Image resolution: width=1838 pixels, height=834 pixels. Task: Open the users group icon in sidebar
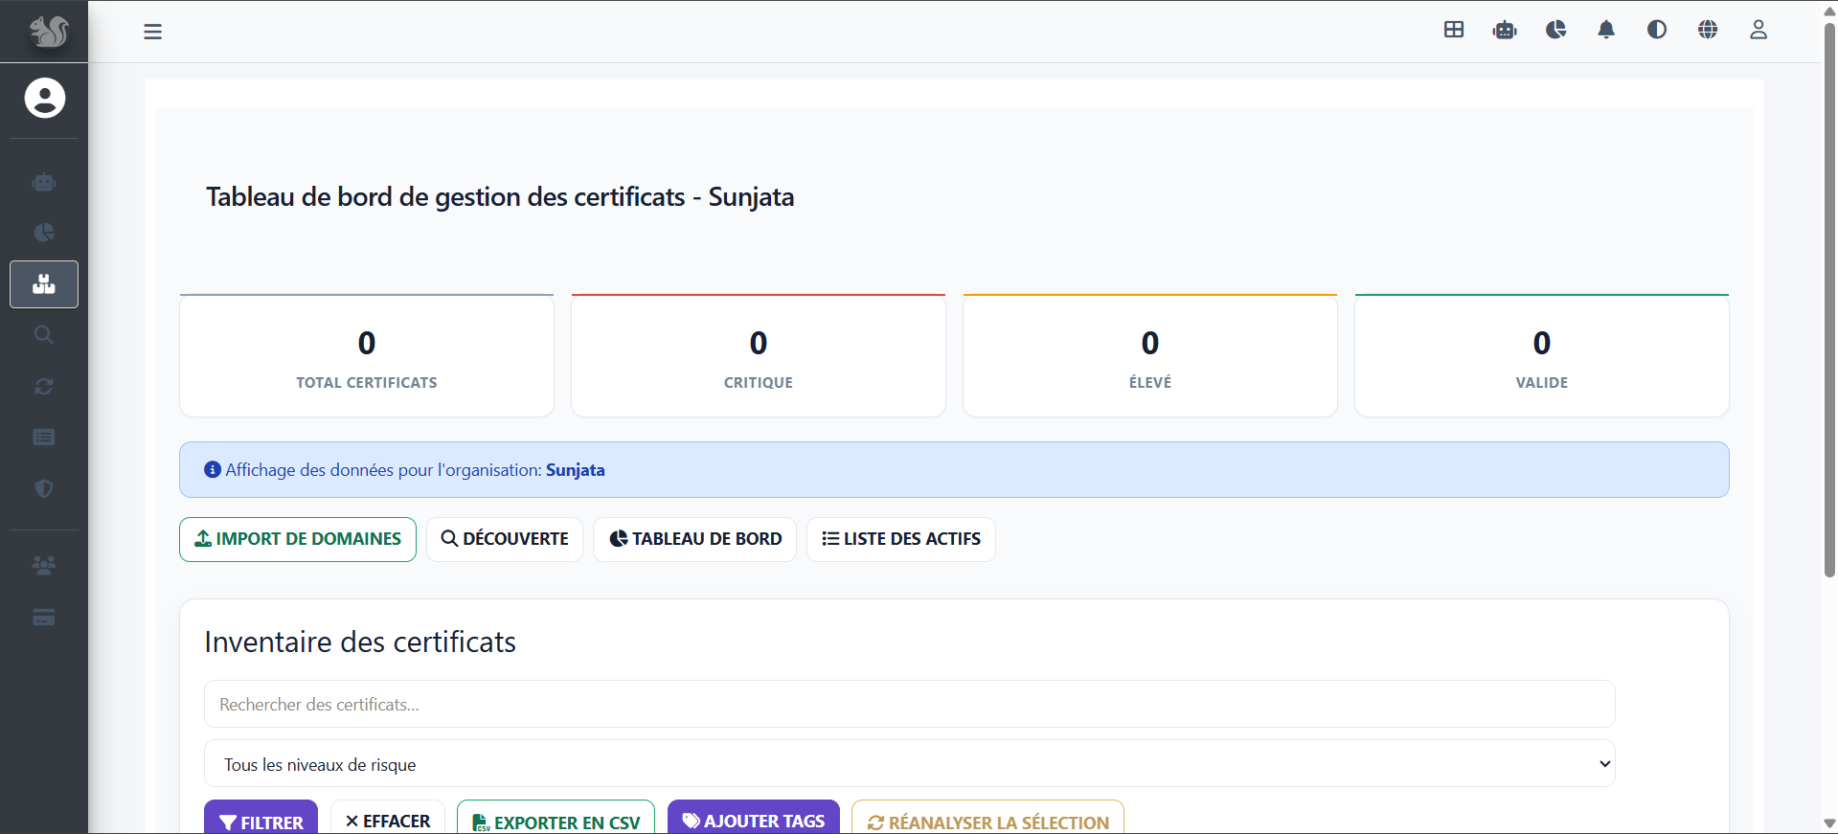coord(44,565)
